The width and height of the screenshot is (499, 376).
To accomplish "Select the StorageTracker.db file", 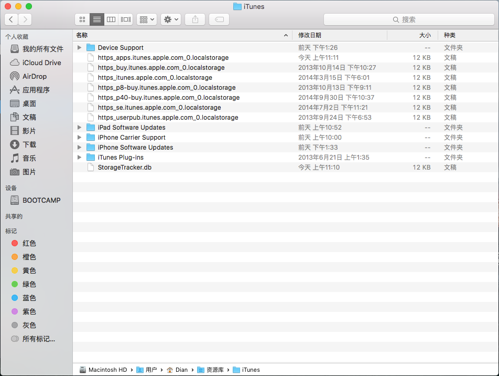I will tap(124, 168).
